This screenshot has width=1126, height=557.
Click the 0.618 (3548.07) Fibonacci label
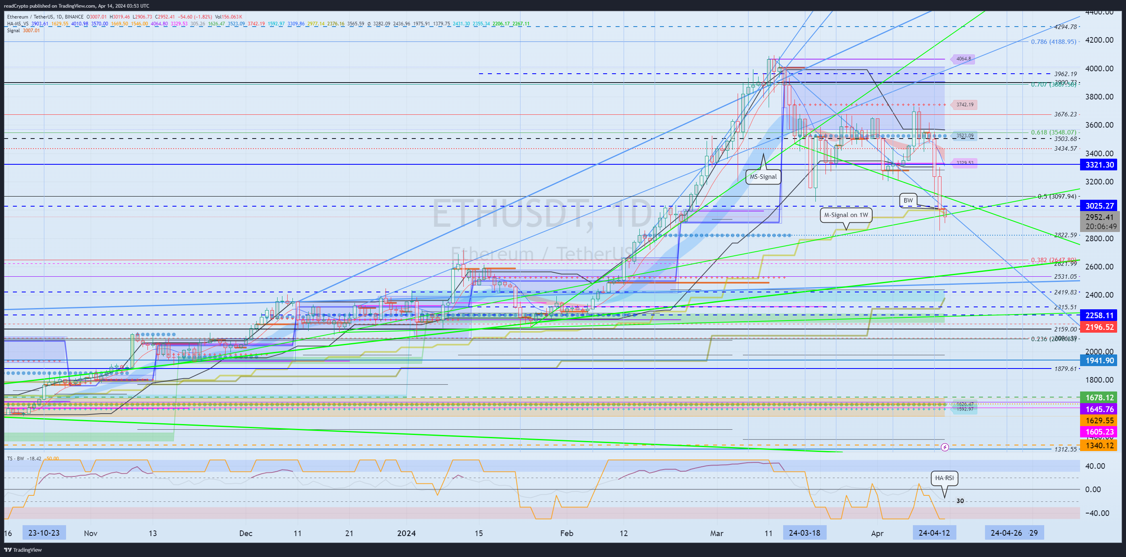[x=1053, y=133]
